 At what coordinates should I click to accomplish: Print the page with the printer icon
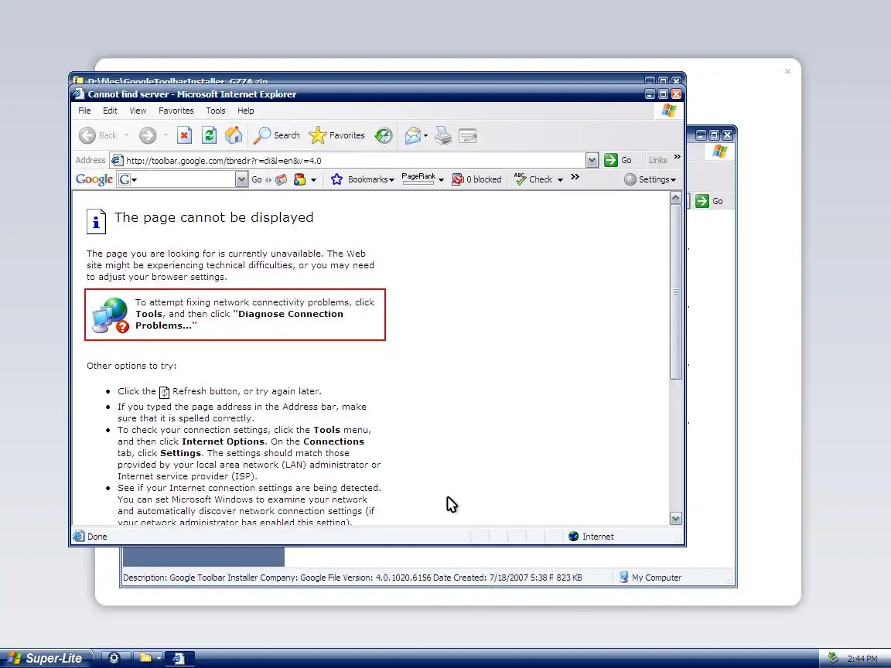pyautogui.click(x=442, y=135)
